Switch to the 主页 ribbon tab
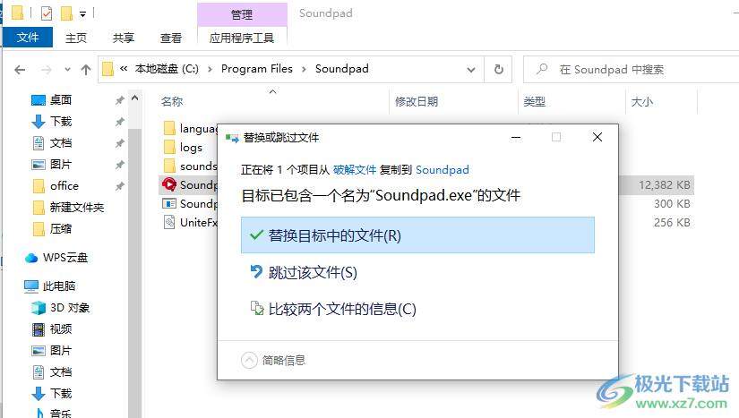Image resolution: width=739 pixels, height=418 pixels. pos(76,38)
